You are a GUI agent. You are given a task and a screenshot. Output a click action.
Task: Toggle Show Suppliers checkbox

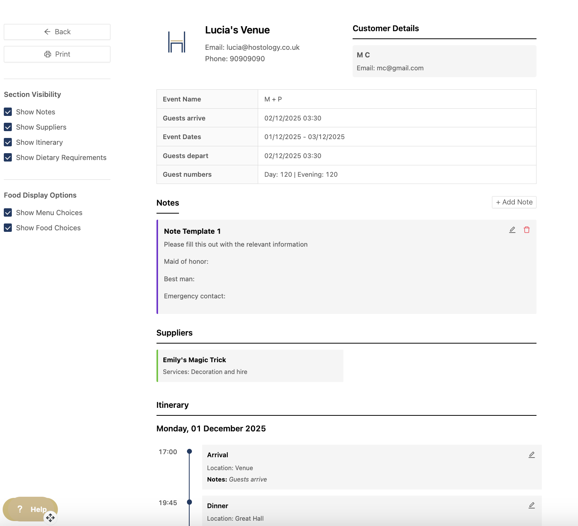pos(8,127)
